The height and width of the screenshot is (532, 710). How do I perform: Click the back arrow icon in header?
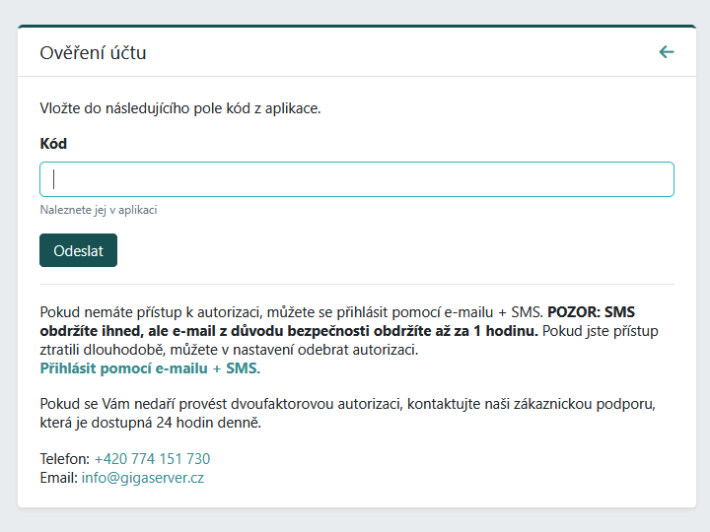(x=667, y=52)
